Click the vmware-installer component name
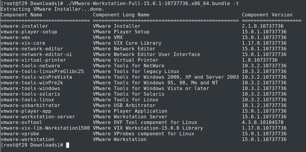This screenshot has height=152, width=306. (24, 26)
